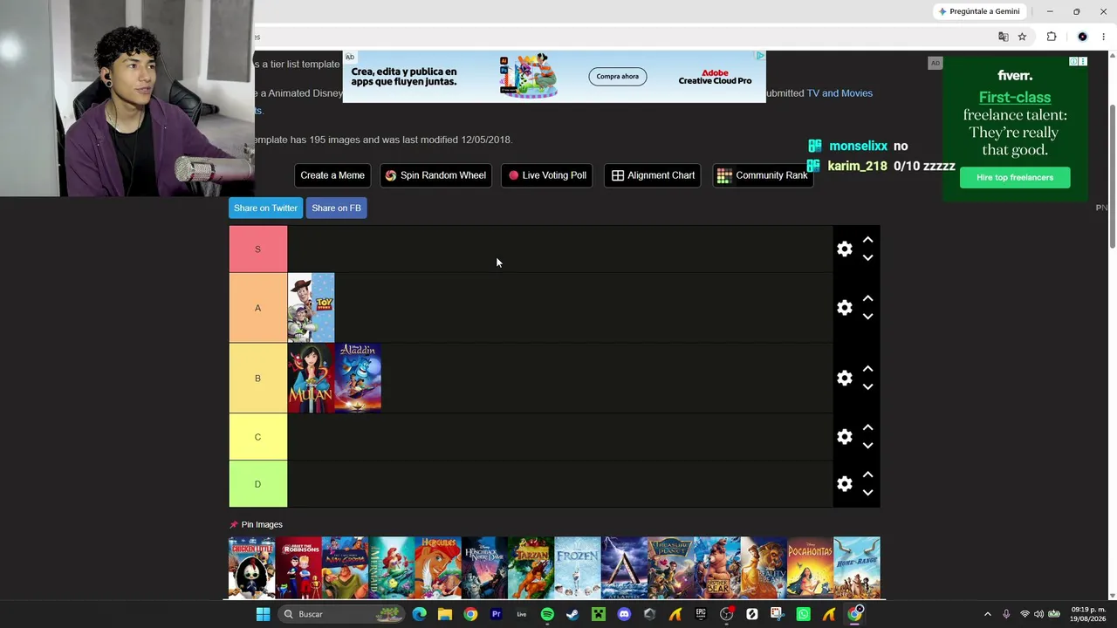Click the S tier color label

(257, 249)
